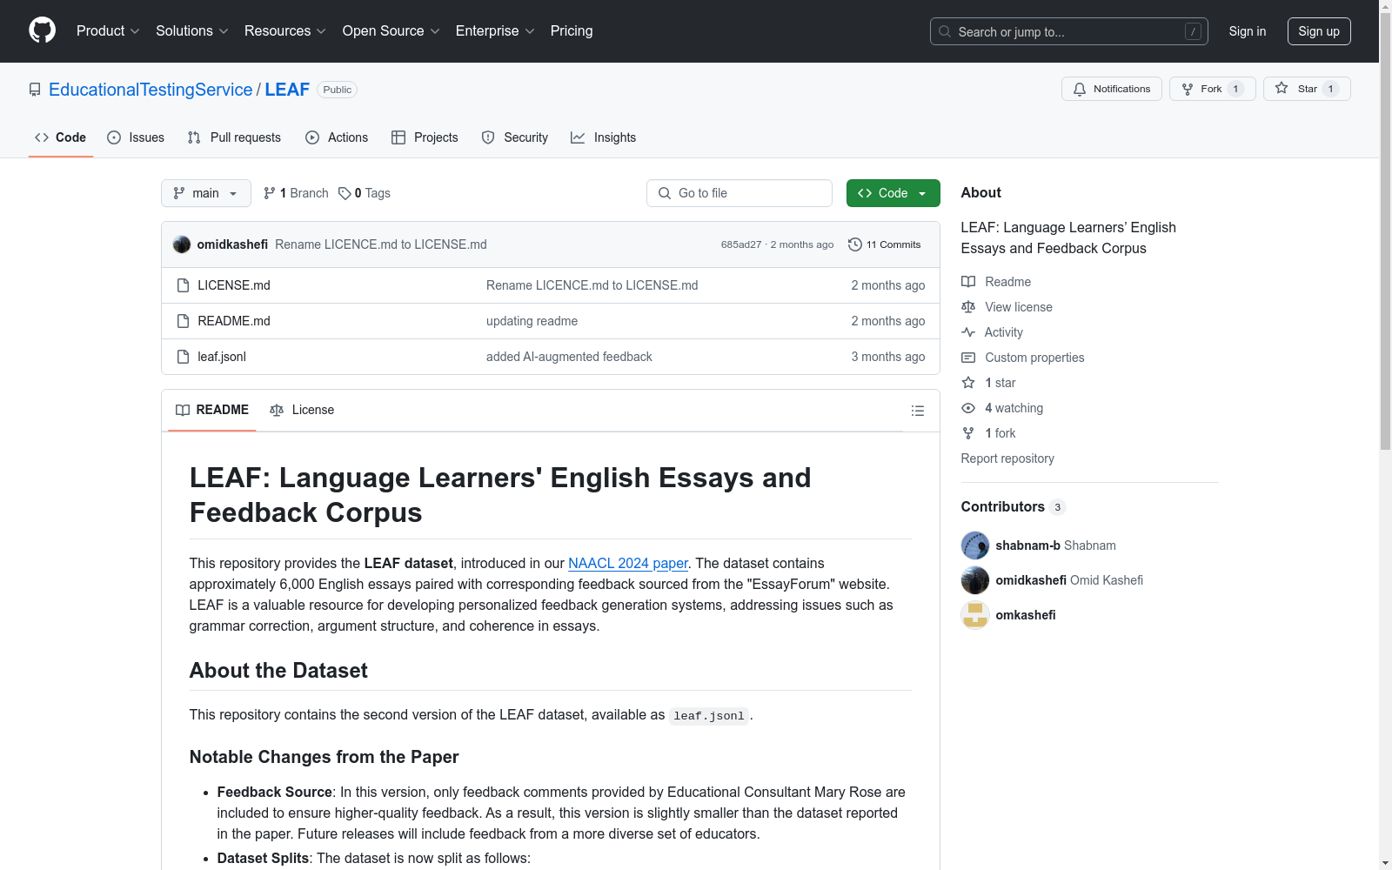Click Report repository
The width and height of the screenshot is (1392, 870).
point(1007,458)
